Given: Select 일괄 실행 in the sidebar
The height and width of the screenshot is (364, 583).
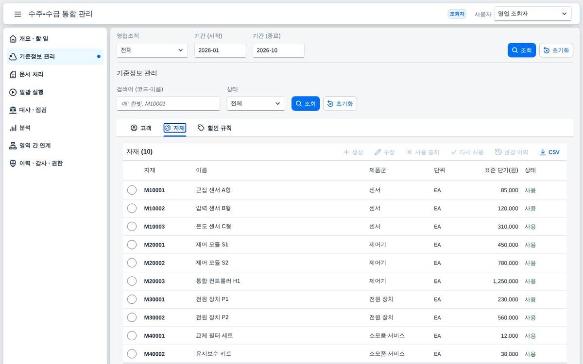Looking at the screenshot, I should (55, 92).
